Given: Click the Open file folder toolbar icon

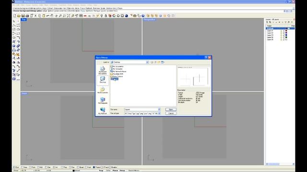Looking at the screenshot, I should coord(19,16).
